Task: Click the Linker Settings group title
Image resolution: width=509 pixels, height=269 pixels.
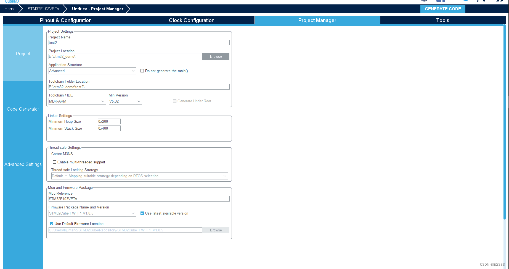Action: (60, 116)
